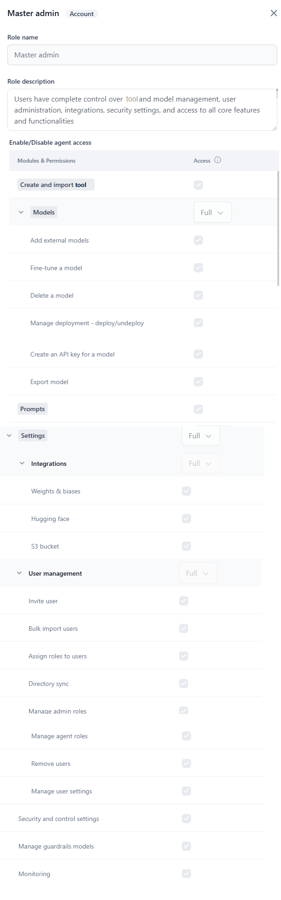The height and width of the screenshot is (900, 281).
Task: Collapse the Settings section chevron
Action: 9,436
